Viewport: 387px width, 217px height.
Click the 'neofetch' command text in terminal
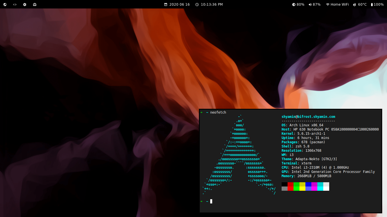coord(218,112)
